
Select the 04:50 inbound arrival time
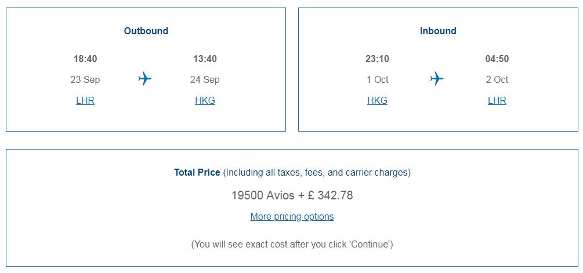497,59
